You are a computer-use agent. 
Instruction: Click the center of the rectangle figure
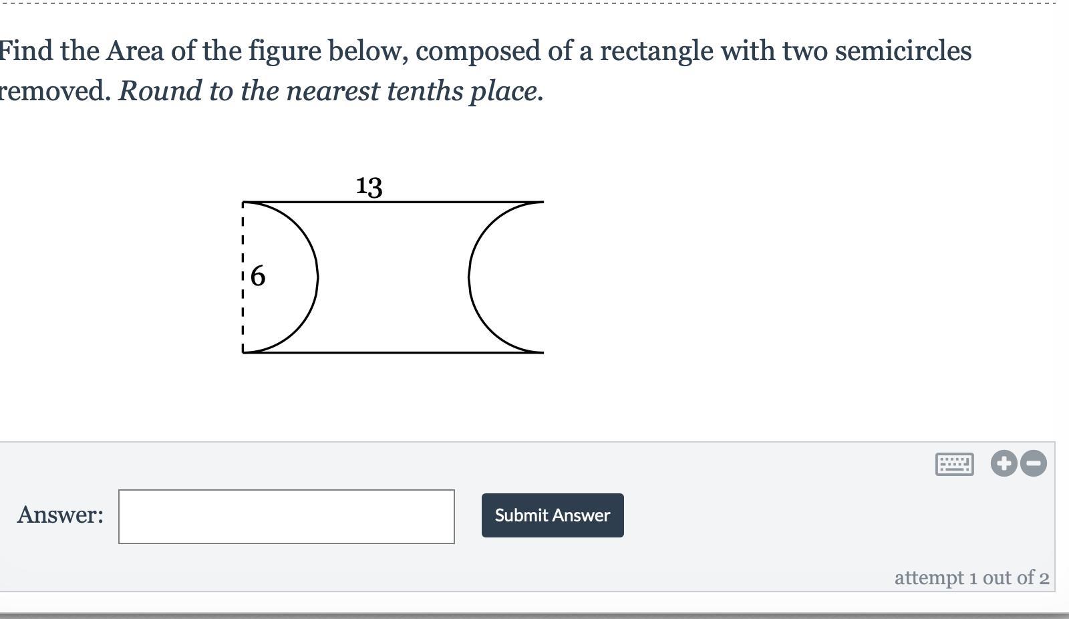393,277
